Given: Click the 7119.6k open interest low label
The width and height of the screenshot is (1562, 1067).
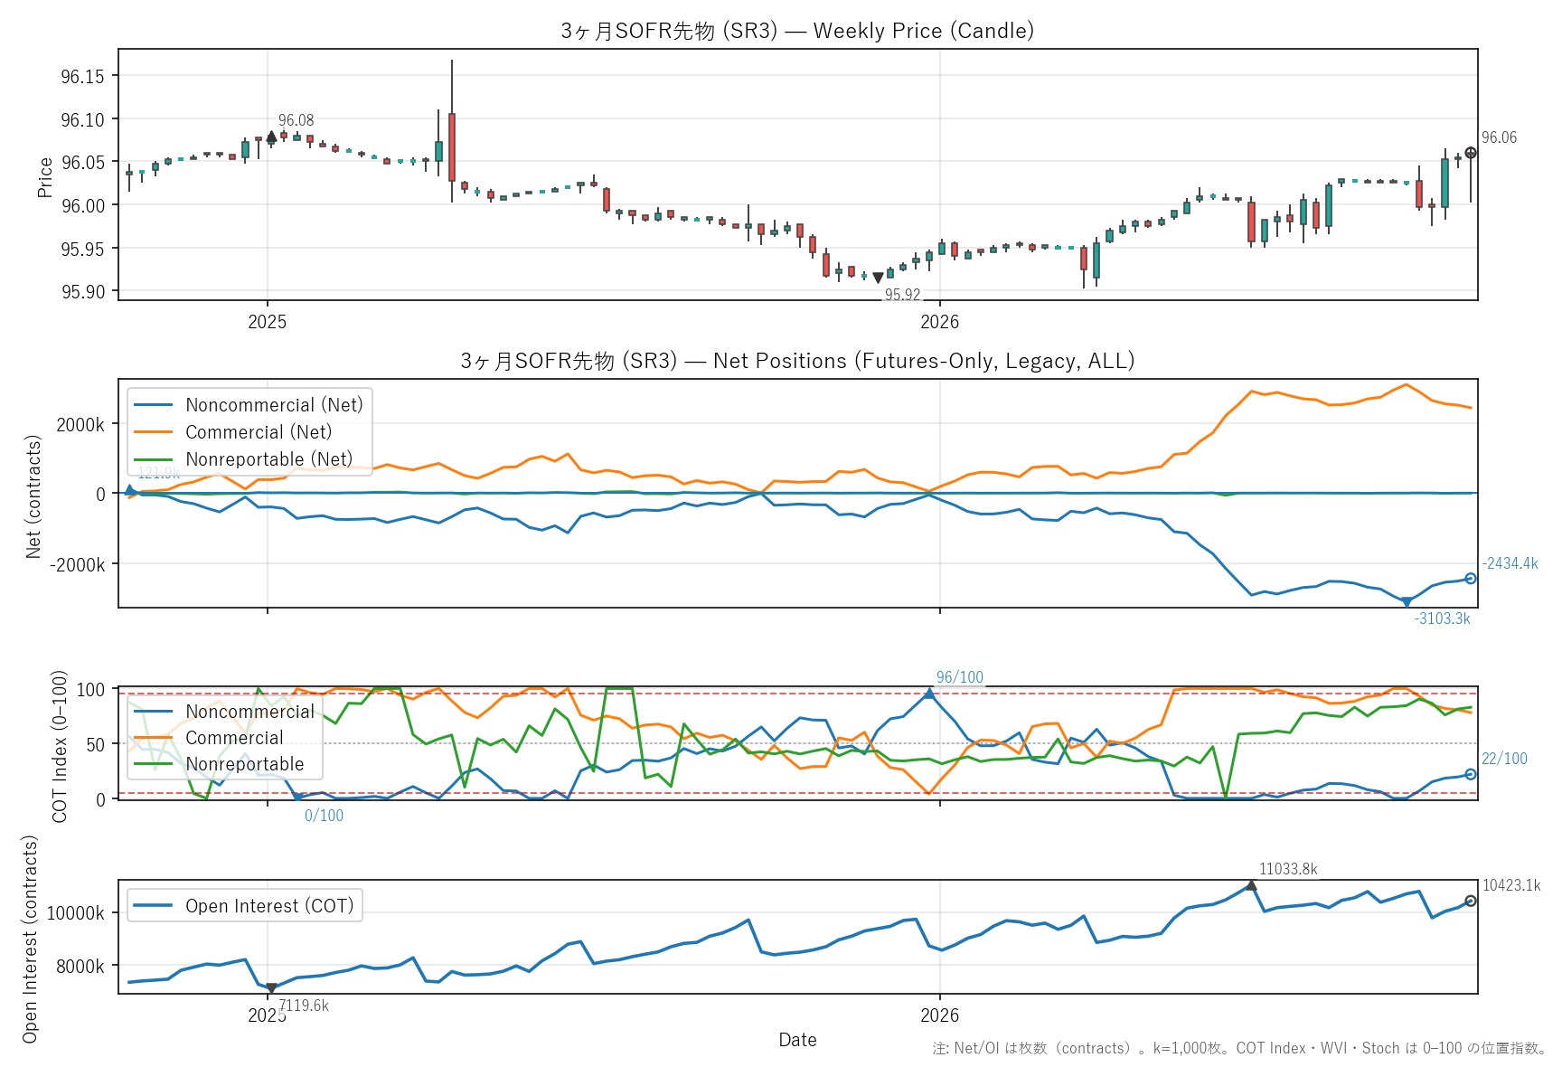Looking at the screenshot, I should pyautogui.click(x=304, y=1006).
